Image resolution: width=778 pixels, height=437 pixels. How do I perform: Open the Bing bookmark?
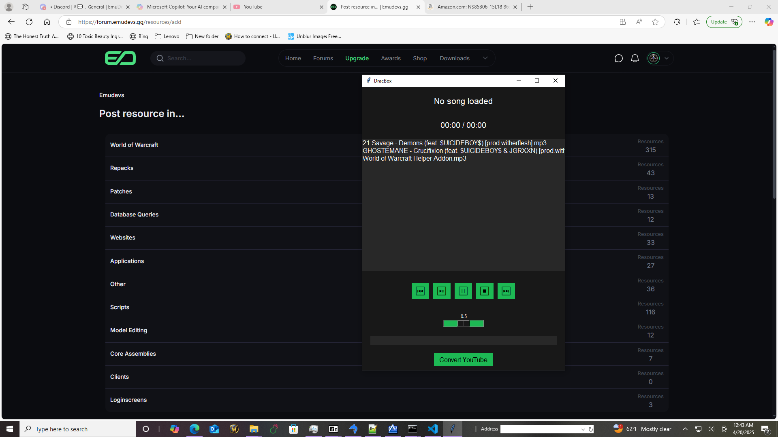[139, 36]
